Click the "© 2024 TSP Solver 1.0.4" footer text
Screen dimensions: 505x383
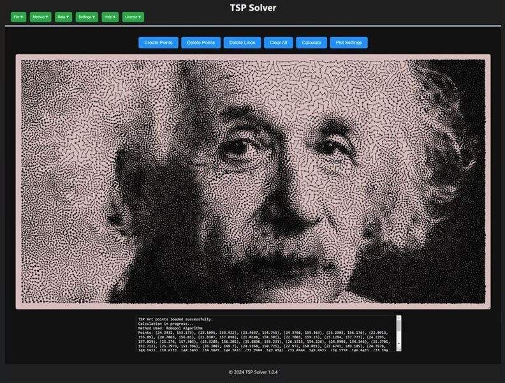[x=253, y=372]
